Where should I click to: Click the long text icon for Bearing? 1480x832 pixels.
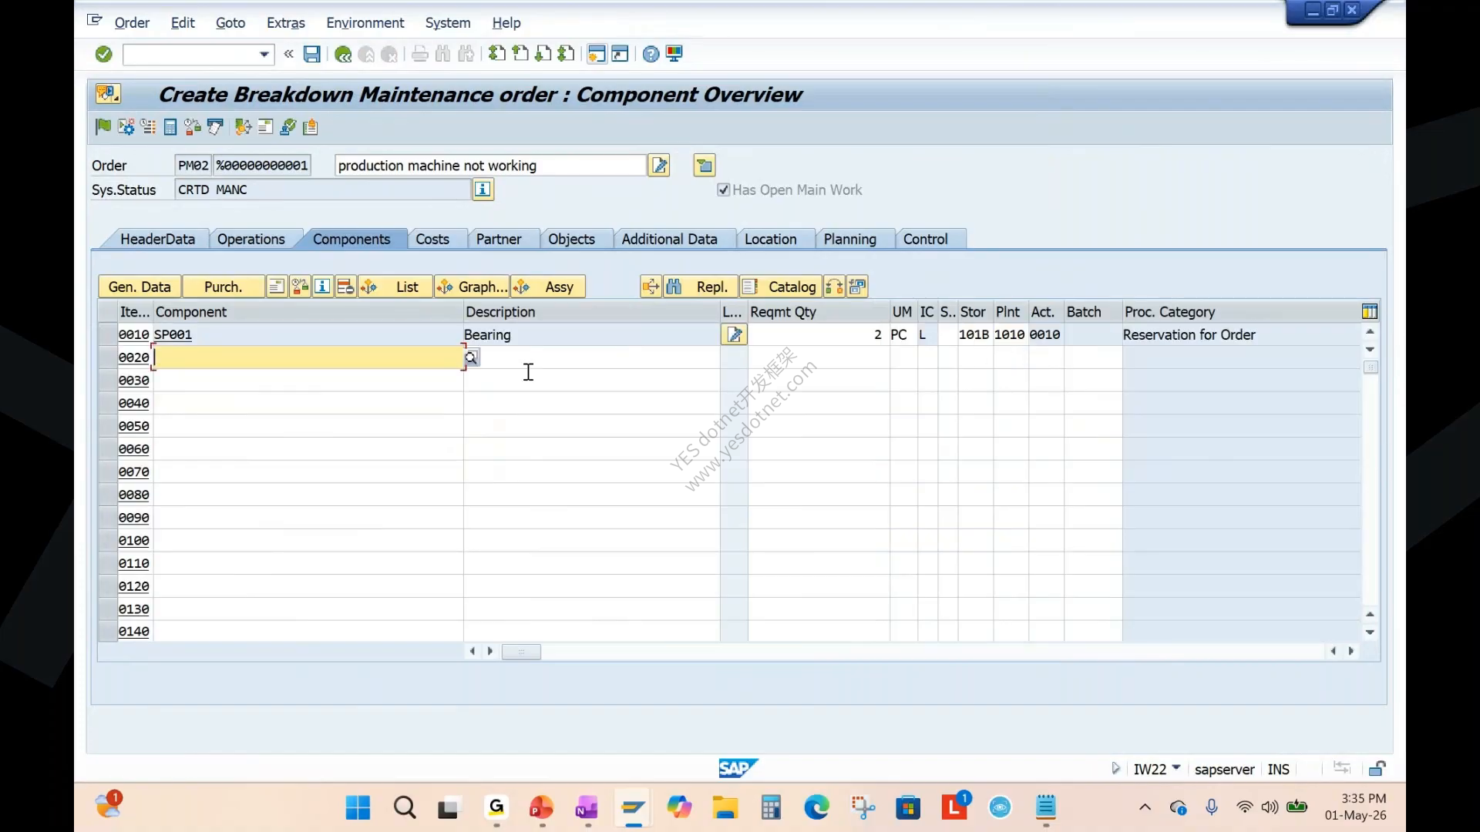click(x=734, y=334)
